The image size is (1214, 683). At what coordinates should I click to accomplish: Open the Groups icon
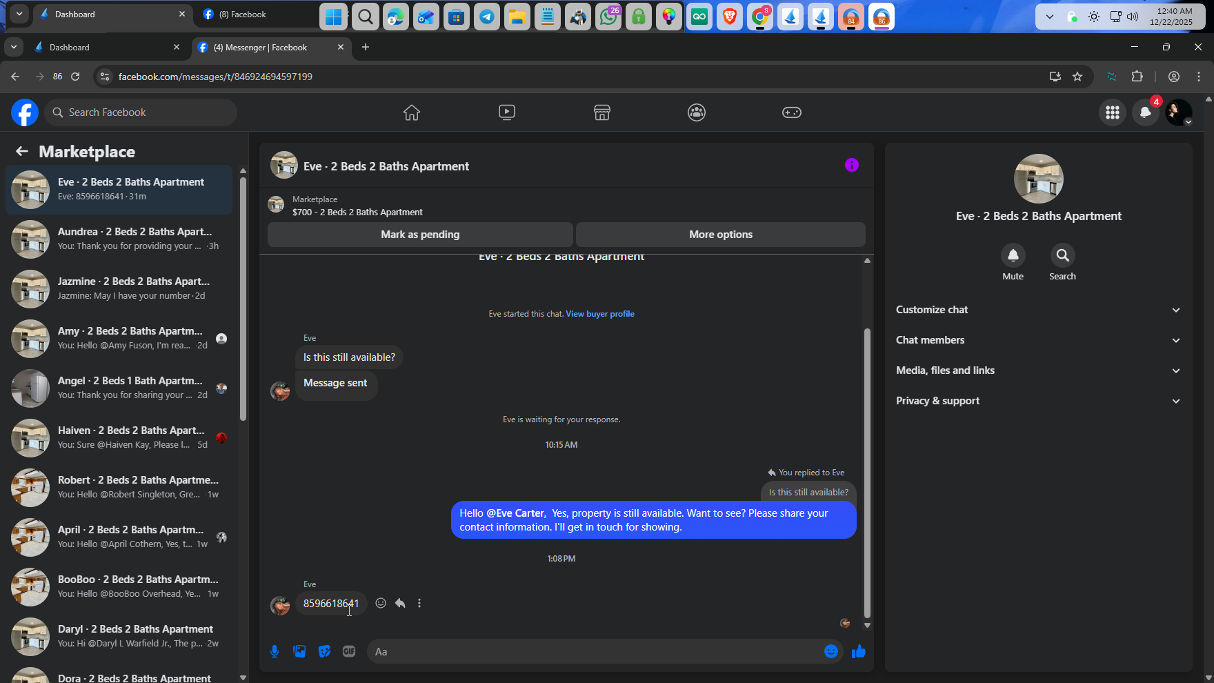[697, 112]
